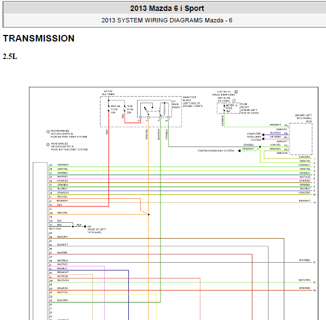Click pin 1D WHT/VIO wire label

[62, 177]
